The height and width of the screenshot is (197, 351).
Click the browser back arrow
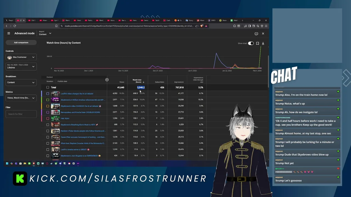[x=7, y=26]
